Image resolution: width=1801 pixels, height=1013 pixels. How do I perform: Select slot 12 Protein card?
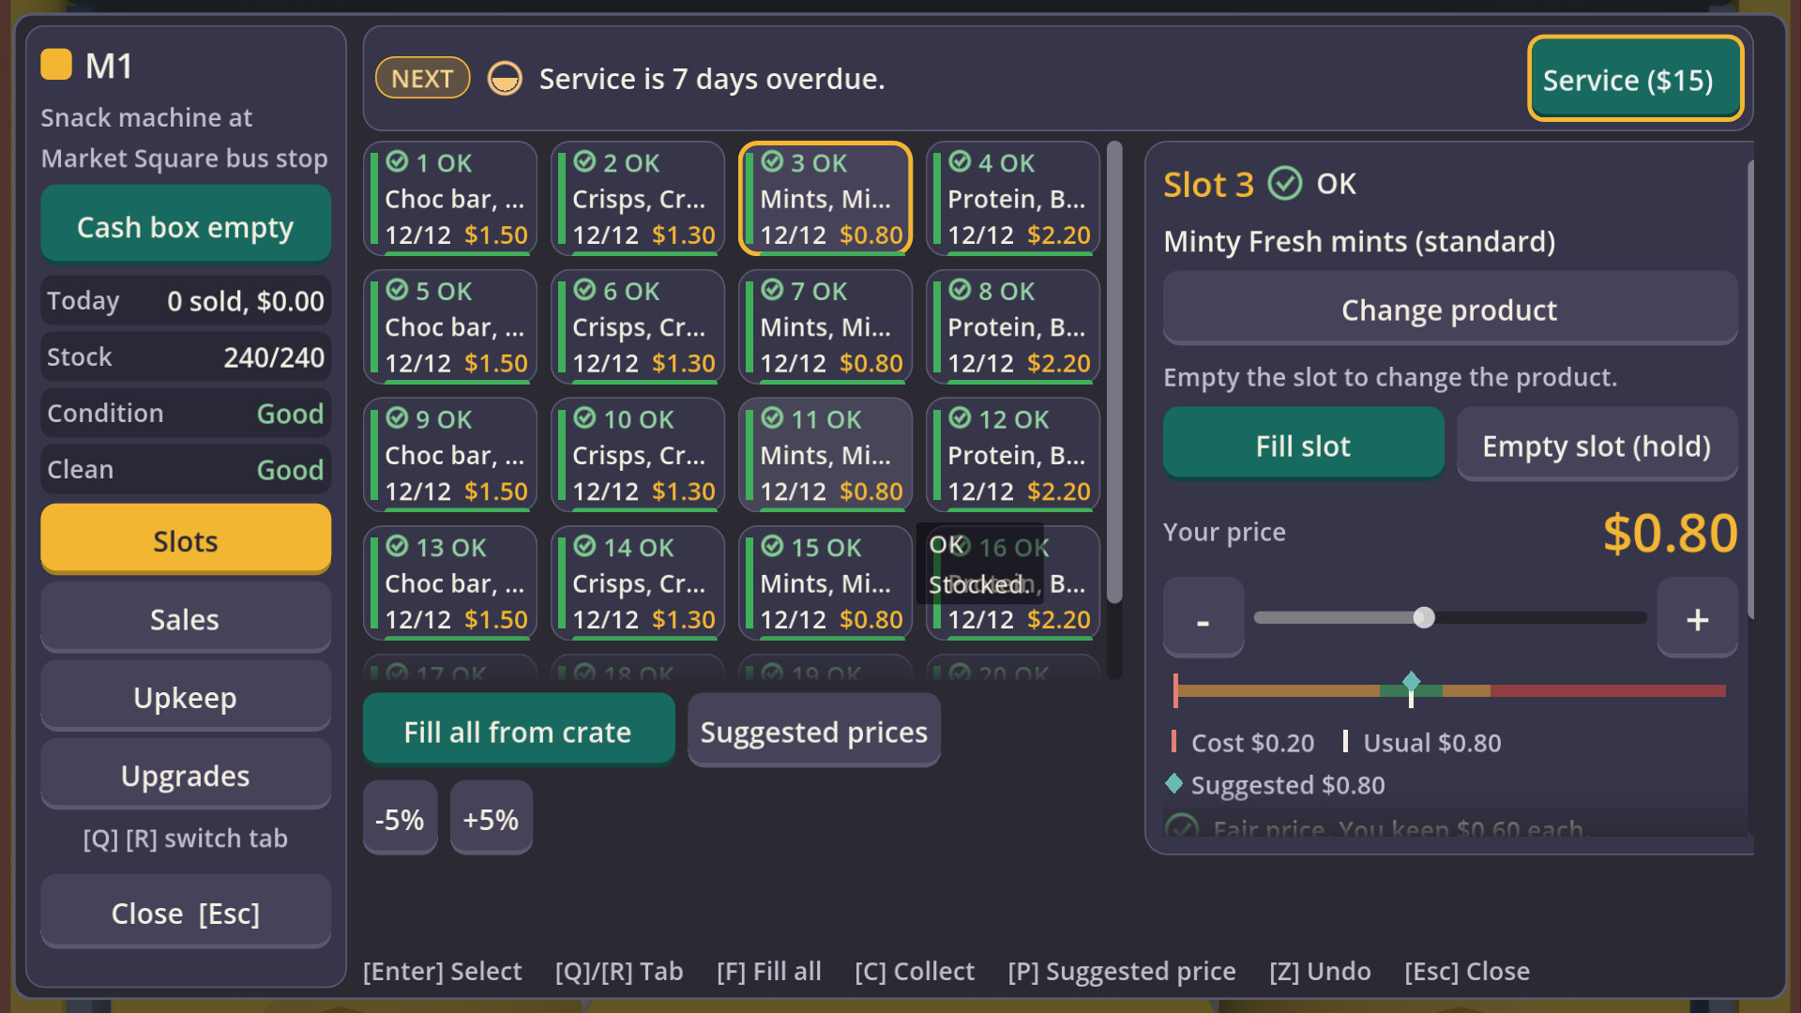pos(1013,455)
